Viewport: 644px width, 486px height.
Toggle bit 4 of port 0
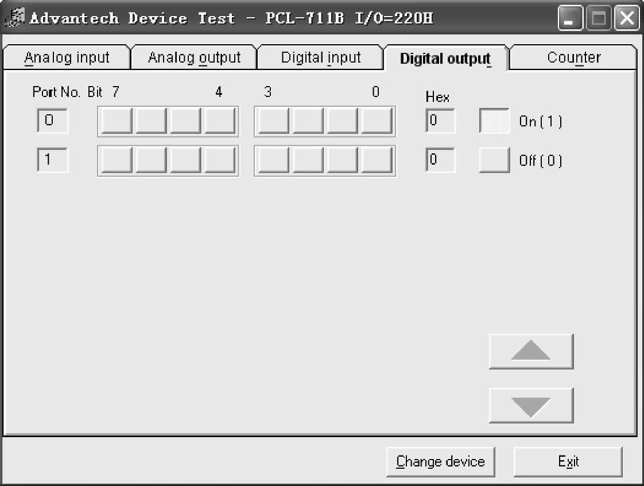(x=220, y=121)
